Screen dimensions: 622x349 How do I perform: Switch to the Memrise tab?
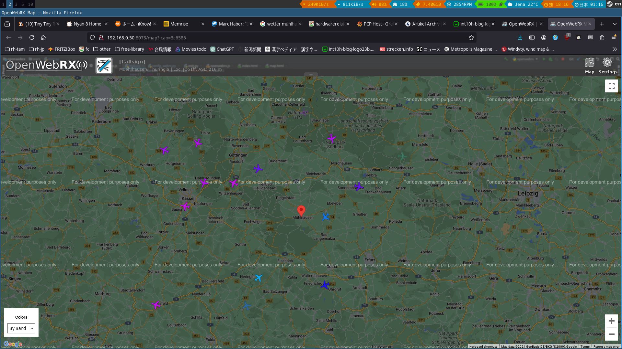184,24
